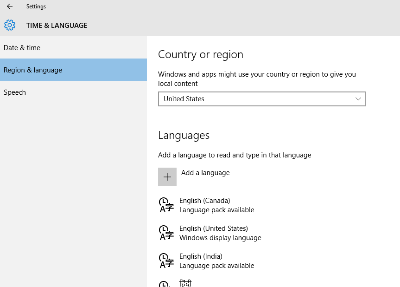400x287 pixels.
Task: Click Language pack available under English (India)
Action: point(216,266)
